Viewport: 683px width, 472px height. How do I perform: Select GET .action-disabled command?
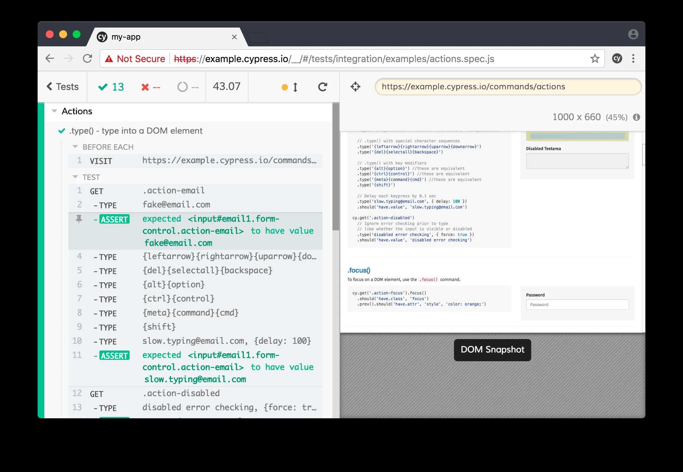click(195, 394)
